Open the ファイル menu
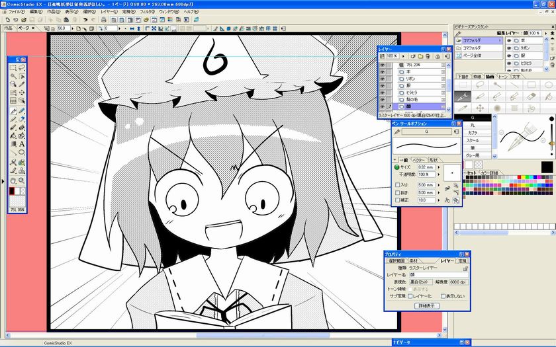The width and height of the screenshot is (556, 347). click(x=17, y=12)
